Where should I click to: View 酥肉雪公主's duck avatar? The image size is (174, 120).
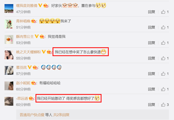click(9, 39)
